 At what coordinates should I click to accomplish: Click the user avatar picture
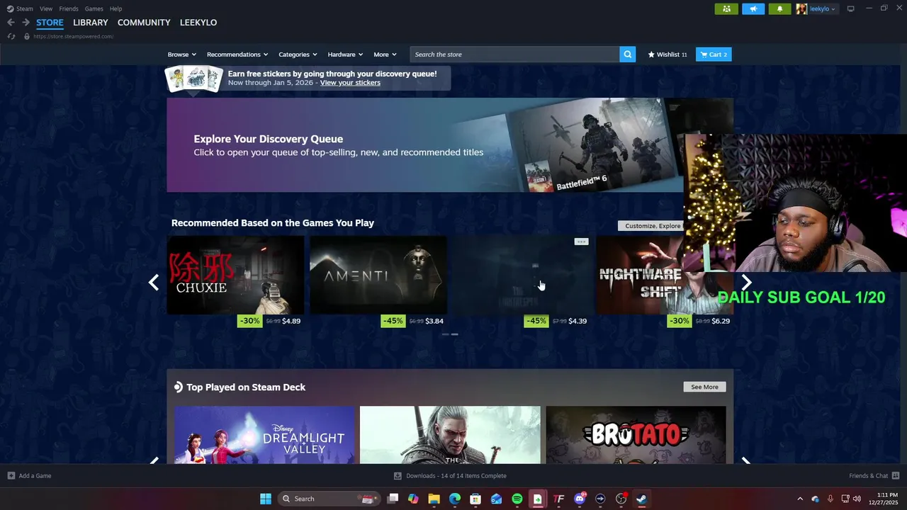[801, 8]
